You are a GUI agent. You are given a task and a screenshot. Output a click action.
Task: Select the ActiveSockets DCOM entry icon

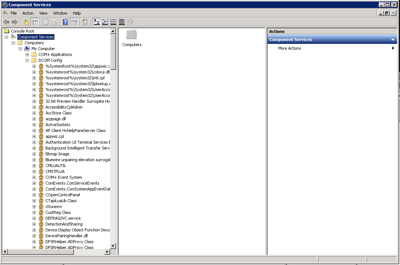click(x=41, y=125)
